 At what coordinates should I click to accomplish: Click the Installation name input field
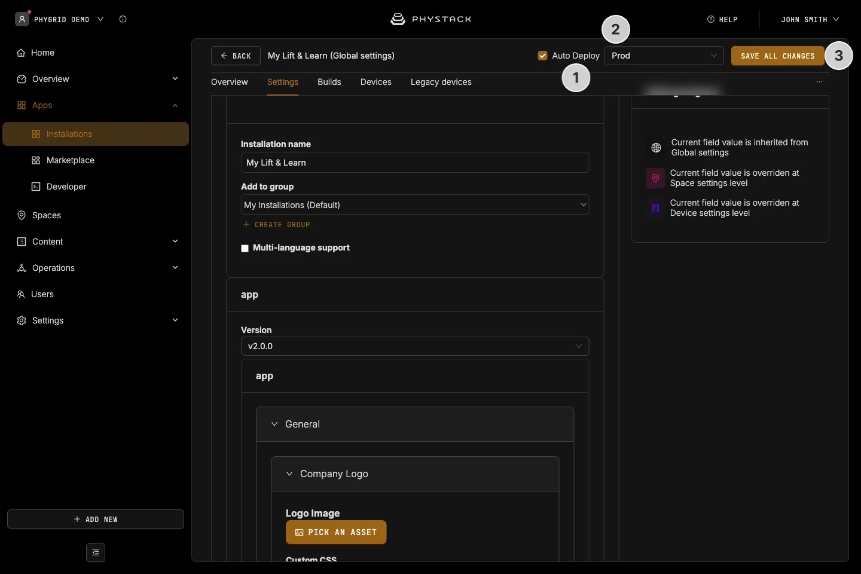click(x=415, y=163)
